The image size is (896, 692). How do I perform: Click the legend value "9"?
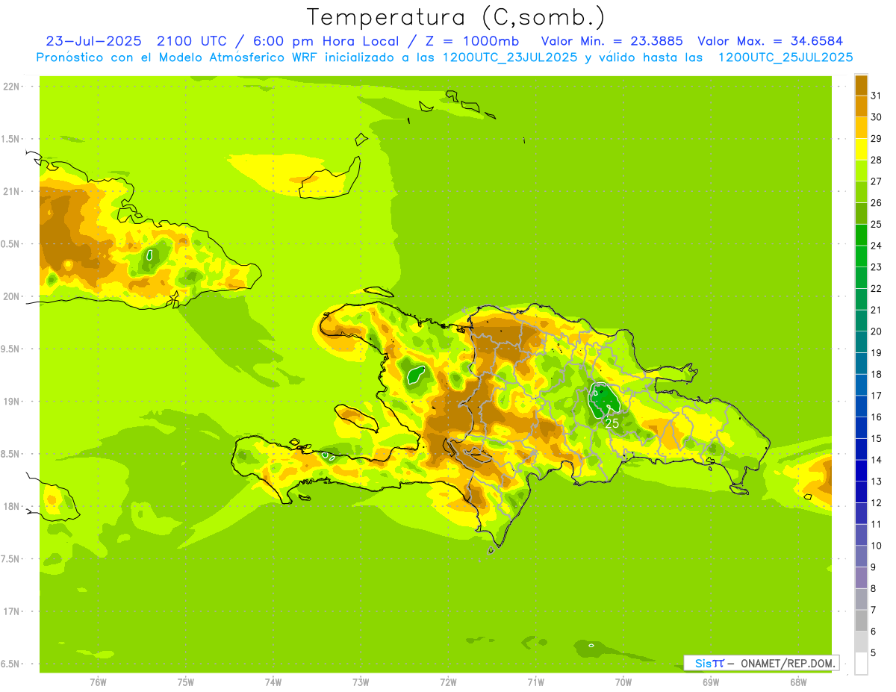[x=874, y=567]
